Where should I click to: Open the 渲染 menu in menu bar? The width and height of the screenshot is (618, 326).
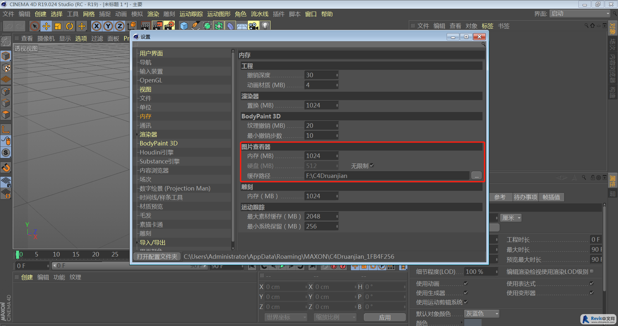153,14
